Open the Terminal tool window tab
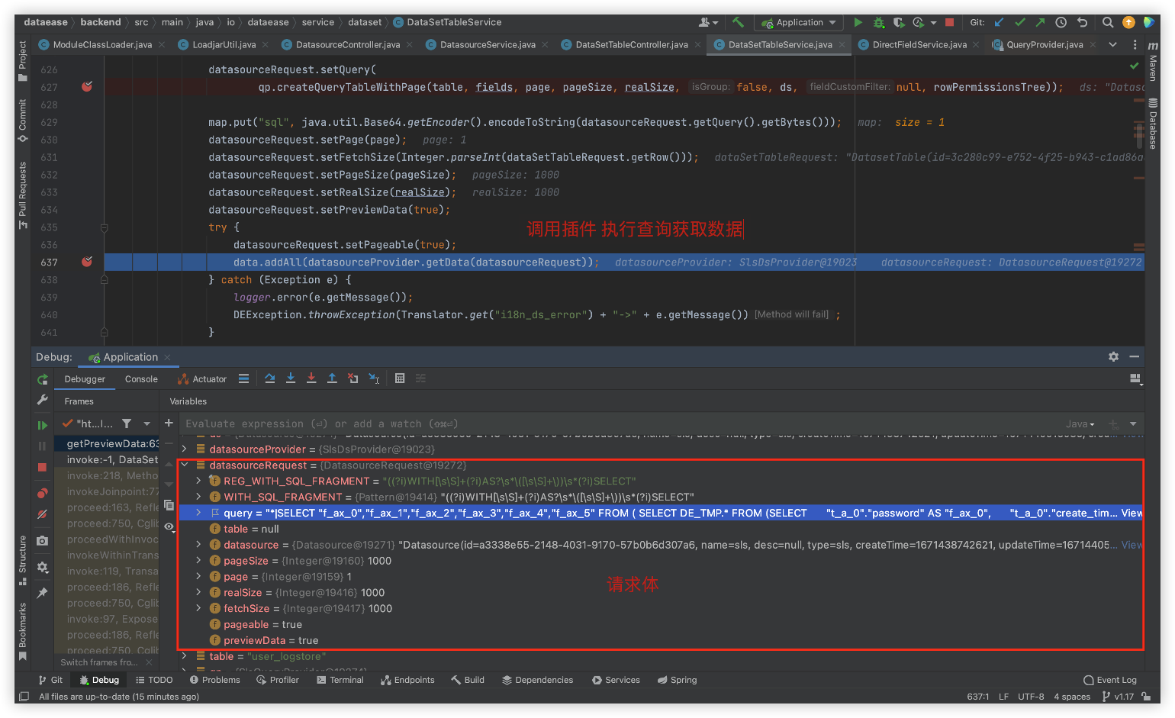Screen dimensions: 1175x718 click(x=340, y=680)
